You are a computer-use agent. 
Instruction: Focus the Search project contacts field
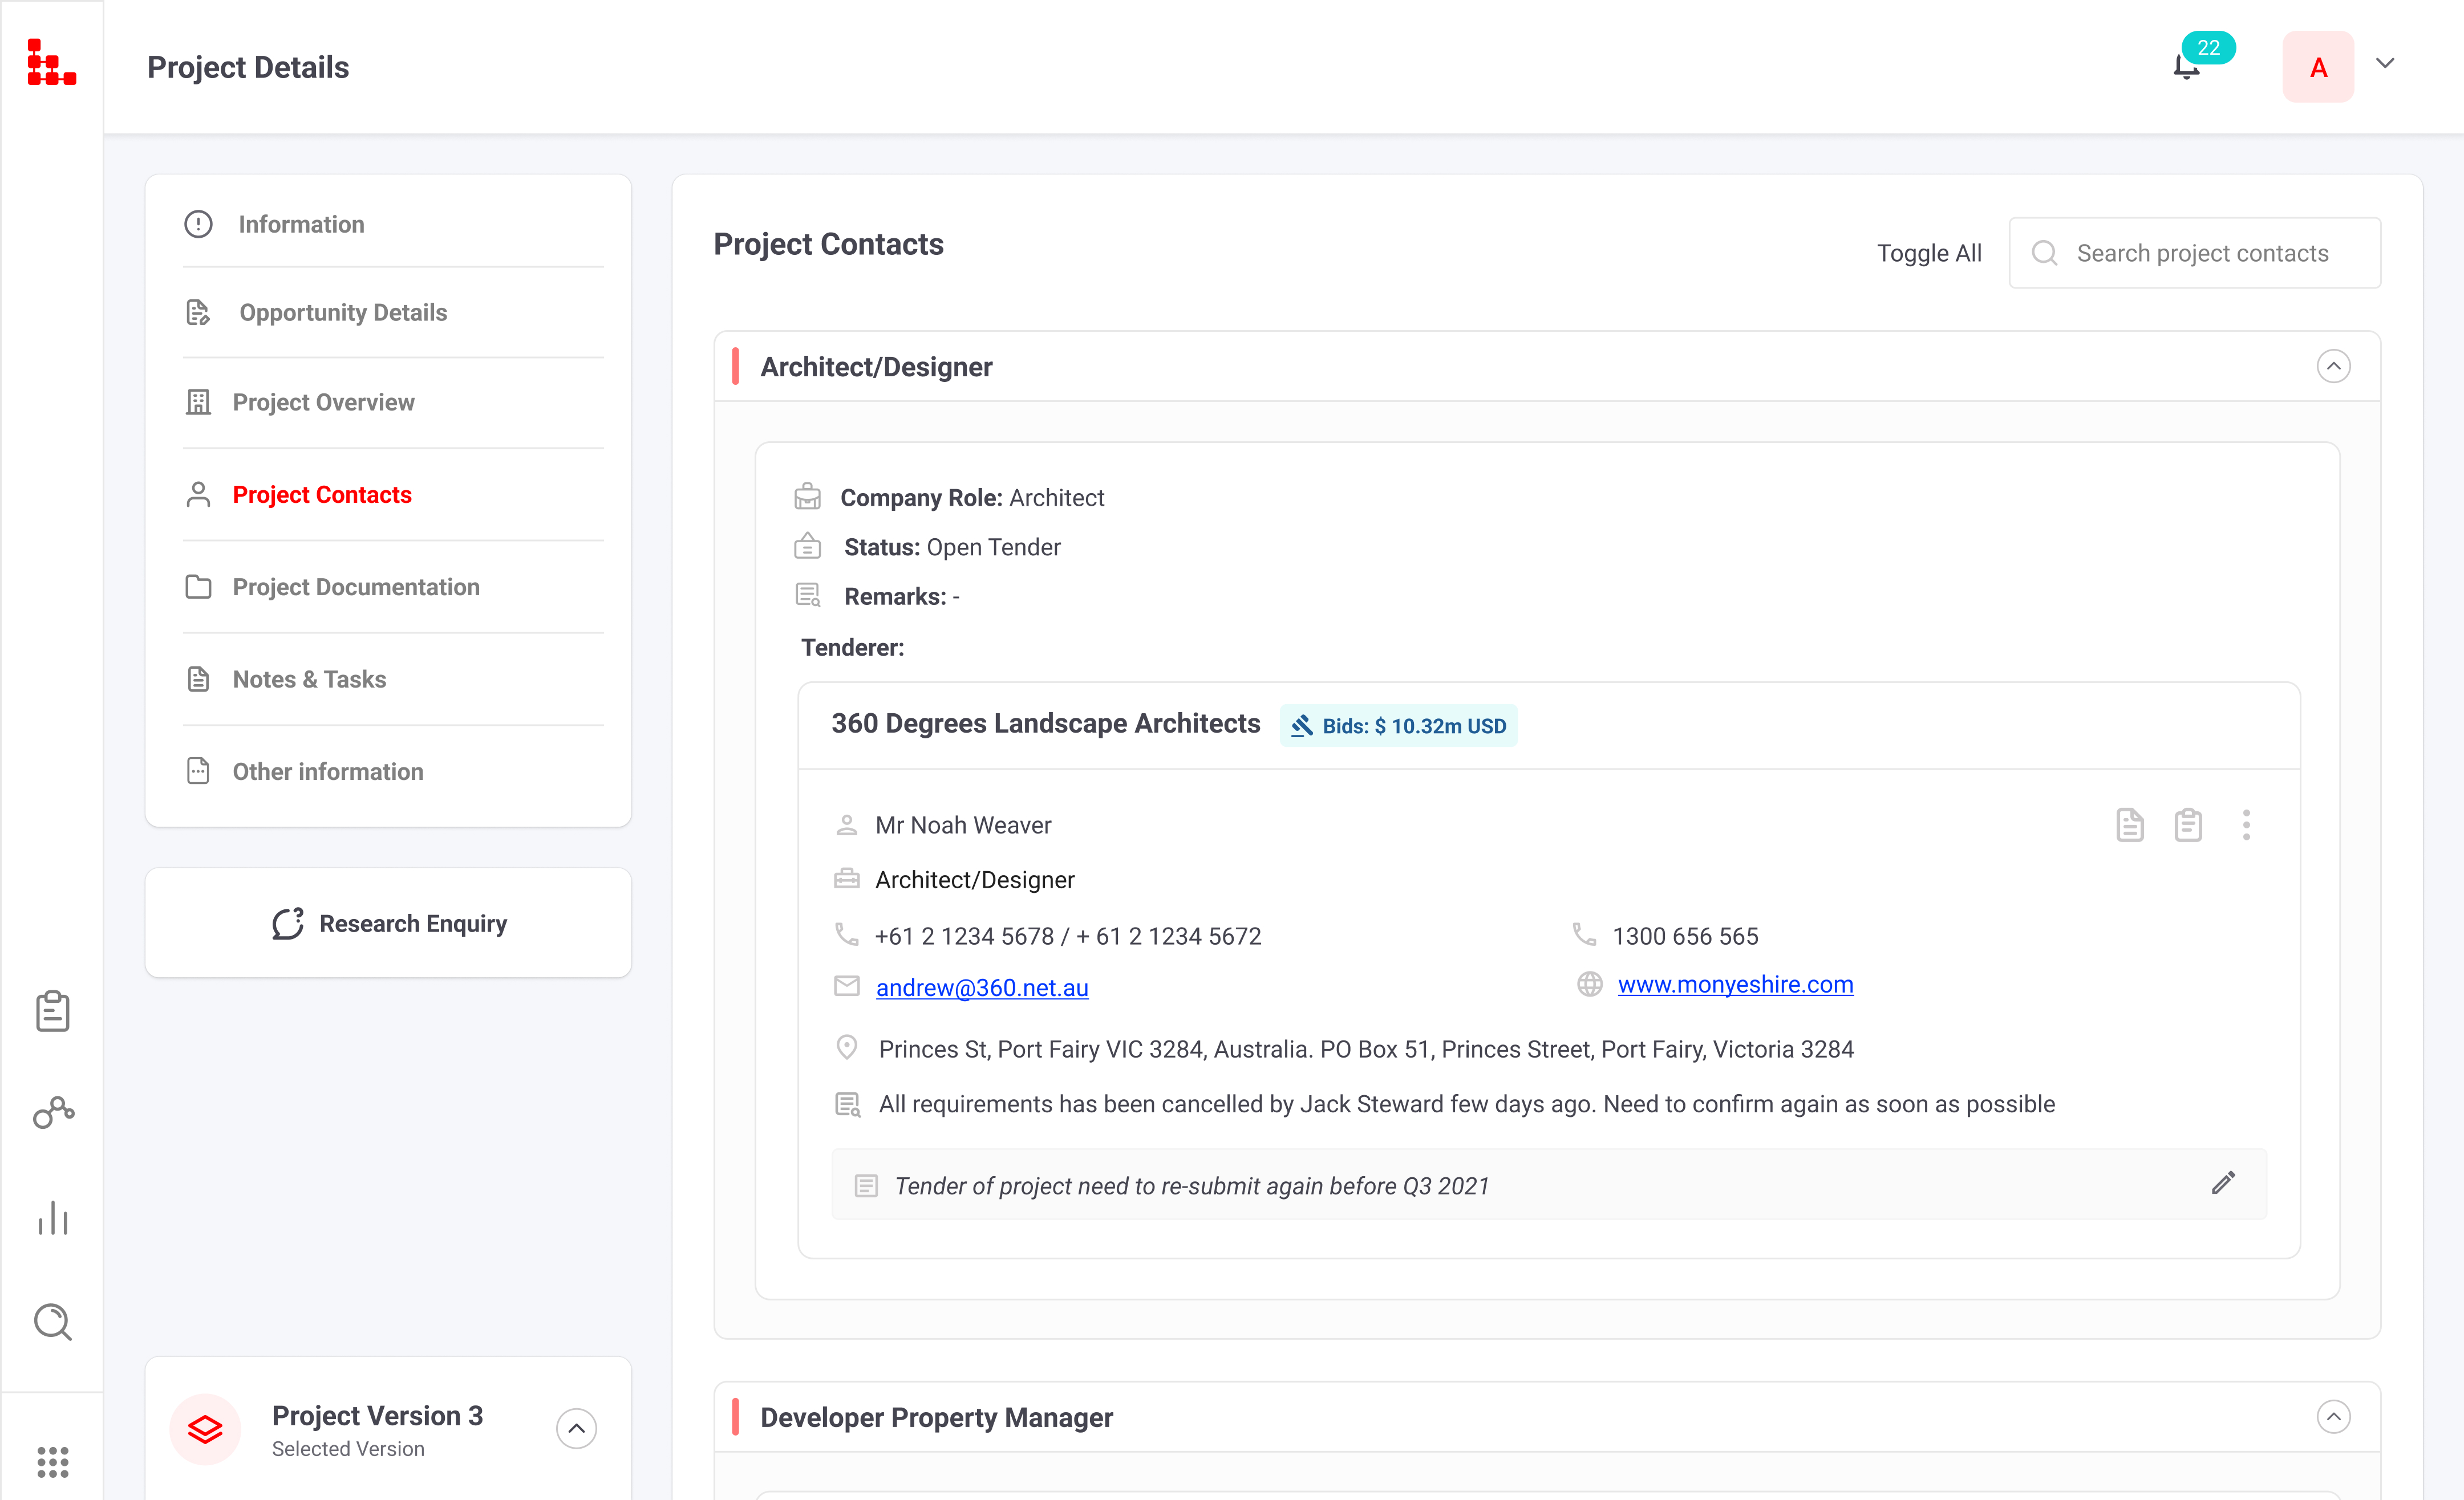(2195, 253)
